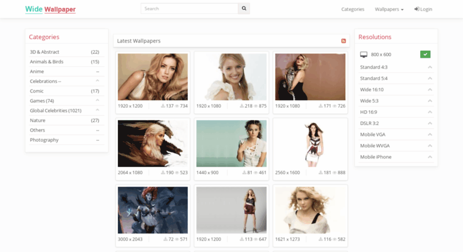Image resolution: width=463 pixels, height=252 pixels.
Task: Expand Mobile VGA resolutions
Action: [x=430, y=135]
